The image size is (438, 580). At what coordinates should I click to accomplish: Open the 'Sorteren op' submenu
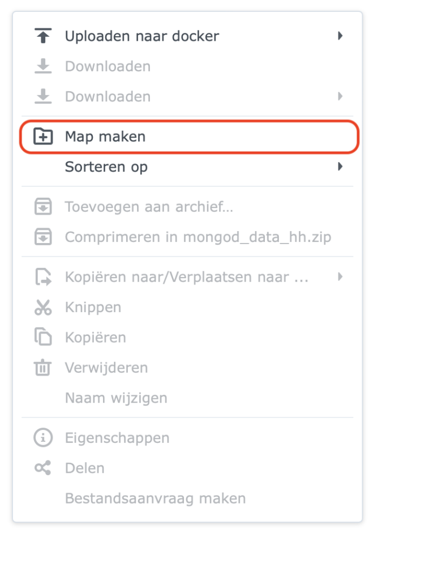341,167
